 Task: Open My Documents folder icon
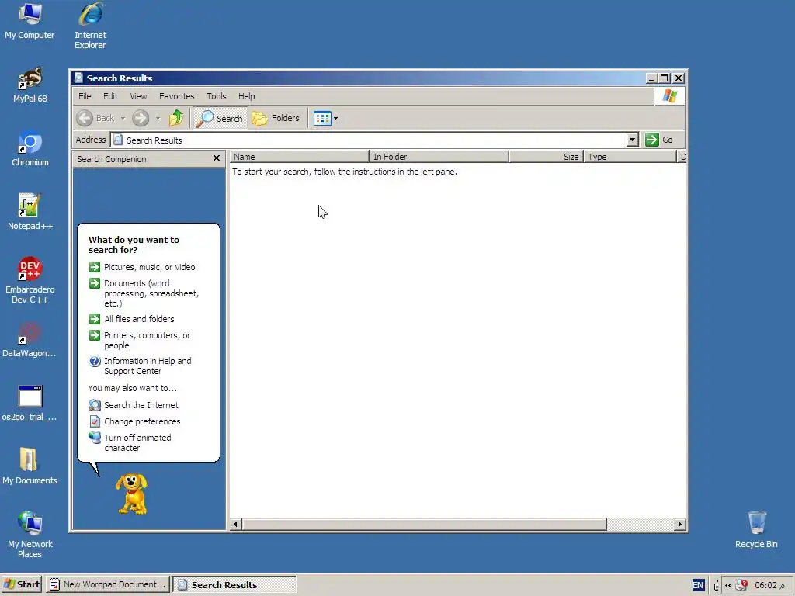pyautogui.click(x=30, y=466)
